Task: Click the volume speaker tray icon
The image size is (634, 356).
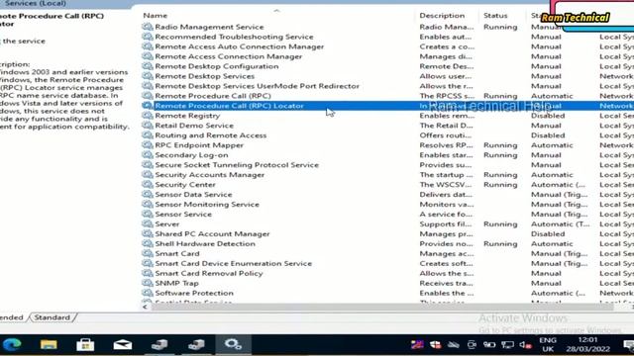Action: (x=525, y=345)
